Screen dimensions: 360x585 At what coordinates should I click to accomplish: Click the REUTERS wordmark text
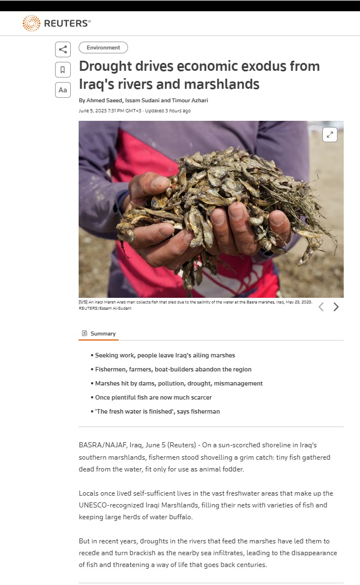click(x=67, y=24)
